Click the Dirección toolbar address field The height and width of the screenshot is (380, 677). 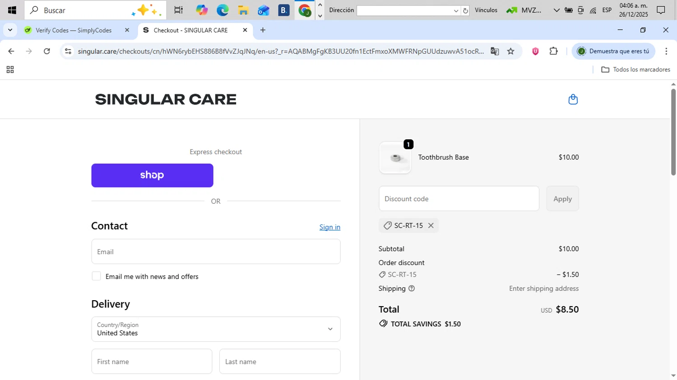[405, 10]
